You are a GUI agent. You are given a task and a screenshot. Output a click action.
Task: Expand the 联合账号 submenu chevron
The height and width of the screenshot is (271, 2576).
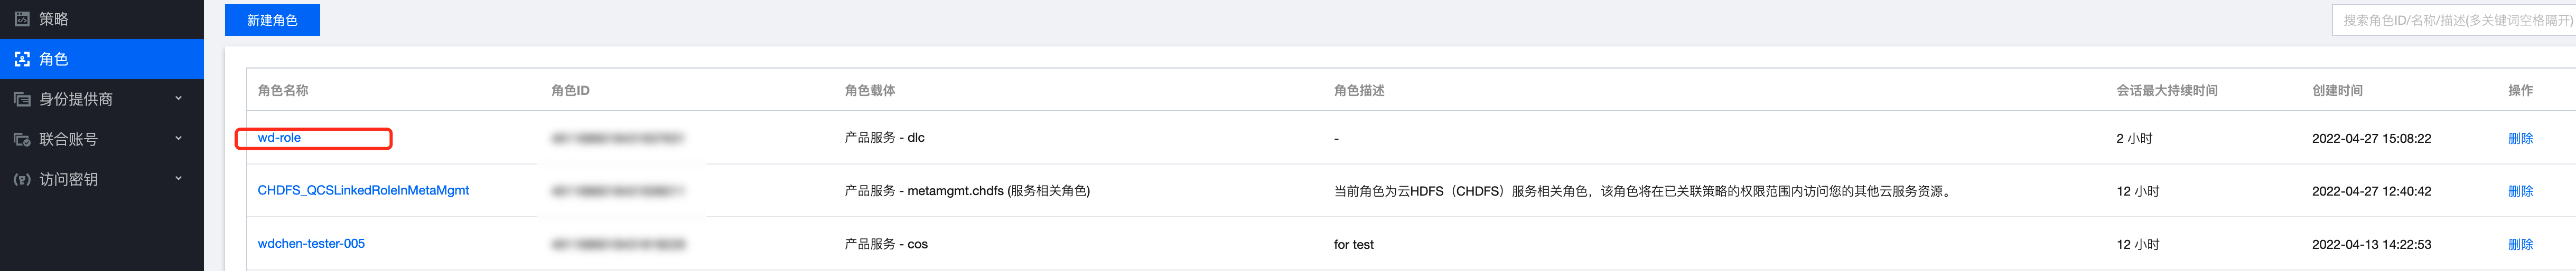[x=179, y=139]
